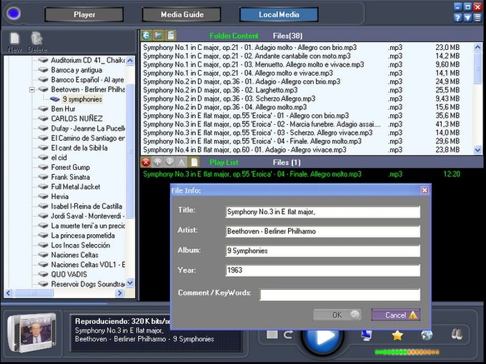Open the Media Guide tab
The width and height of the screenshot is (486, 364).
[x=182, y=14]
